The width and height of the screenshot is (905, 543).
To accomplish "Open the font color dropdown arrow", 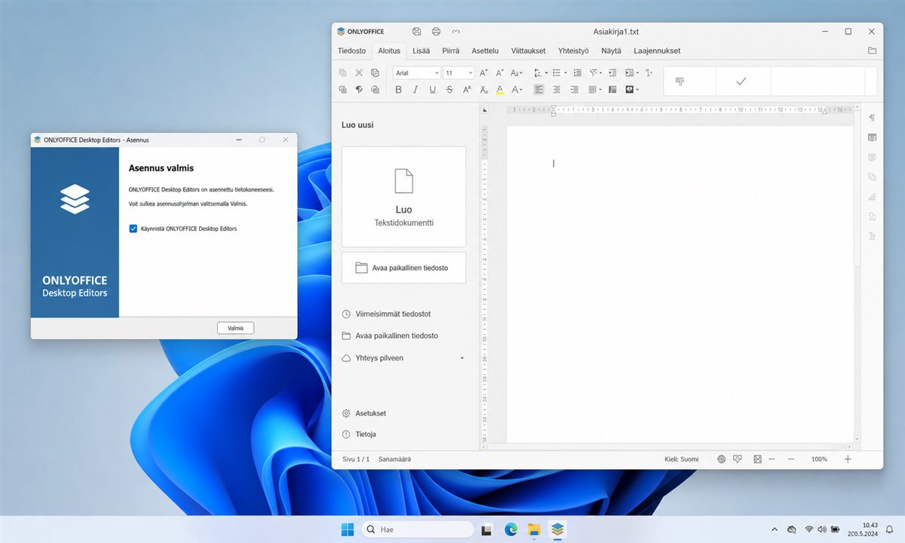I will [521, 90].
